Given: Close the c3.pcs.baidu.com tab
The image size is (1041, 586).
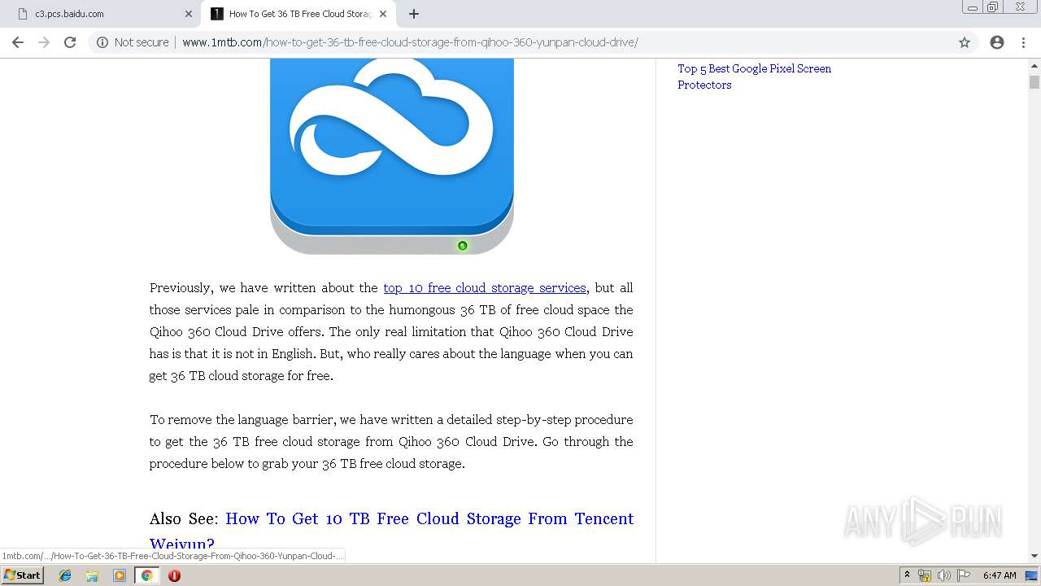Looking at the screenshot, I should 189,14.
